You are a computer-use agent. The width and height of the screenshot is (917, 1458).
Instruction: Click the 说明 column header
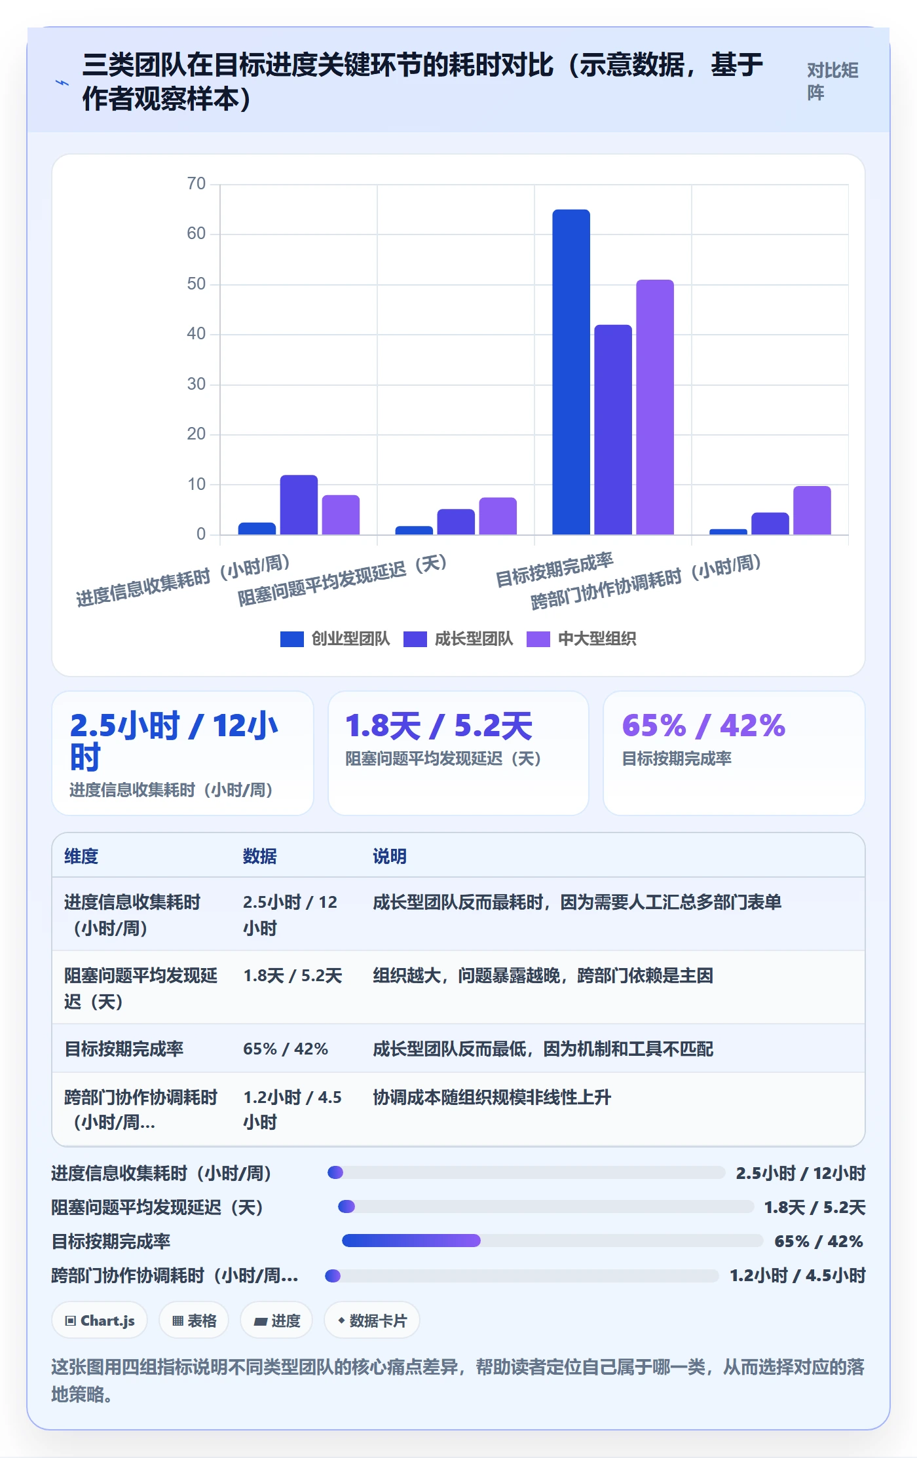(390, 856)
